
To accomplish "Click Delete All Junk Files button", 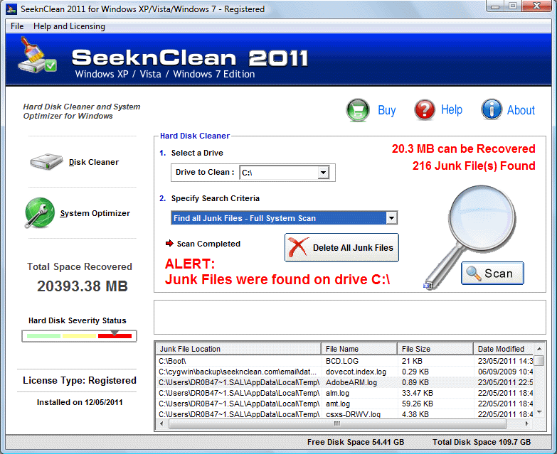I will (341, 248).
